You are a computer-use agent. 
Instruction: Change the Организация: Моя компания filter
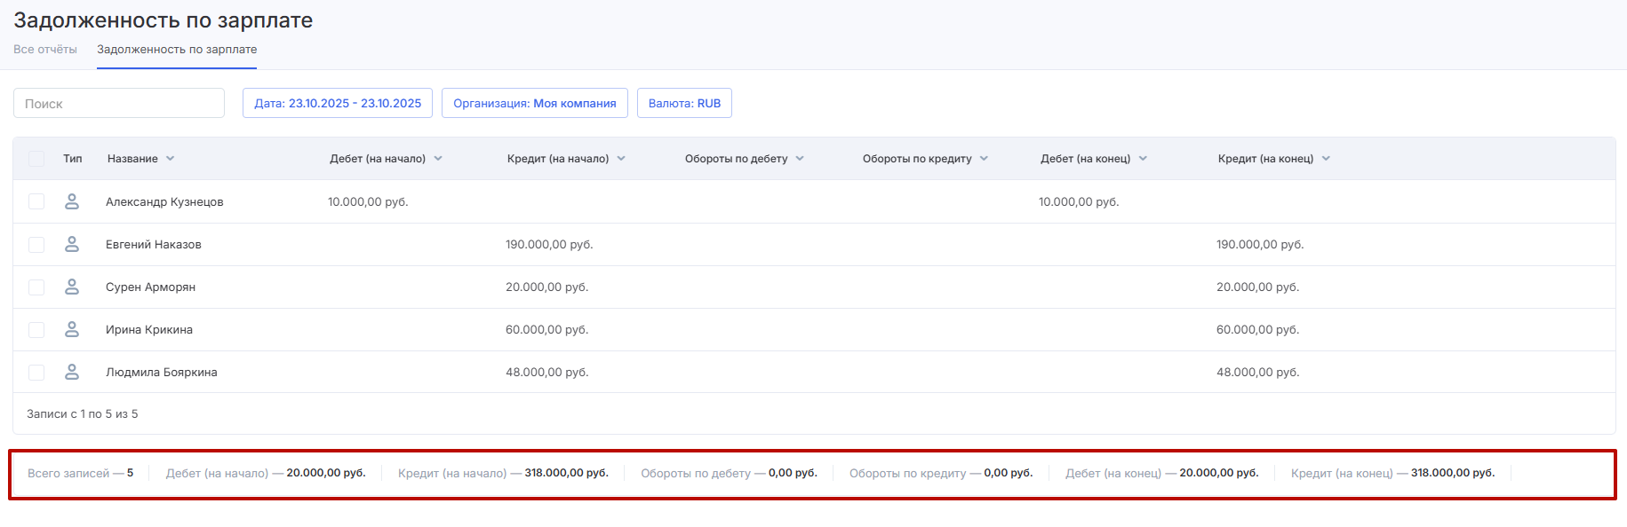[534, 103]
